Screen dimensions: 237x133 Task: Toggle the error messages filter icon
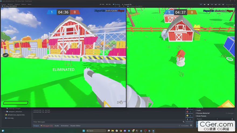(187, 112)
